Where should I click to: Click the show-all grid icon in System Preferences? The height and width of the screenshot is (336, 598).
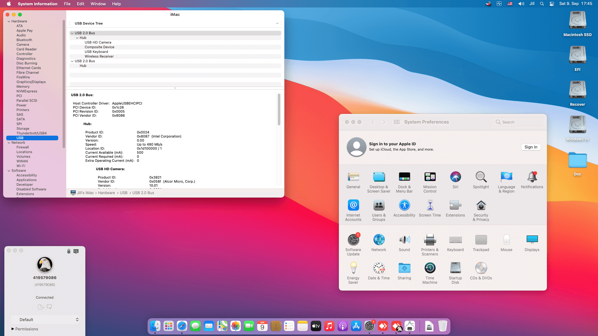coord(396,122)
